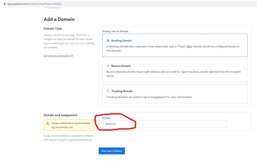Click the underlined DNS abbreviation
257x162 pixels.
coord(189,47)
